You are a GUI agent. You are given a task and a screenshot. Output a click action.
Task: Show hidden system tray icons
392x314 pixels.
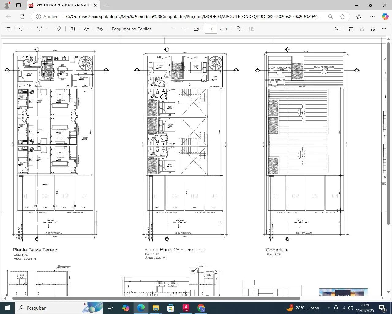pyautogui.click(x=328, y=308)
